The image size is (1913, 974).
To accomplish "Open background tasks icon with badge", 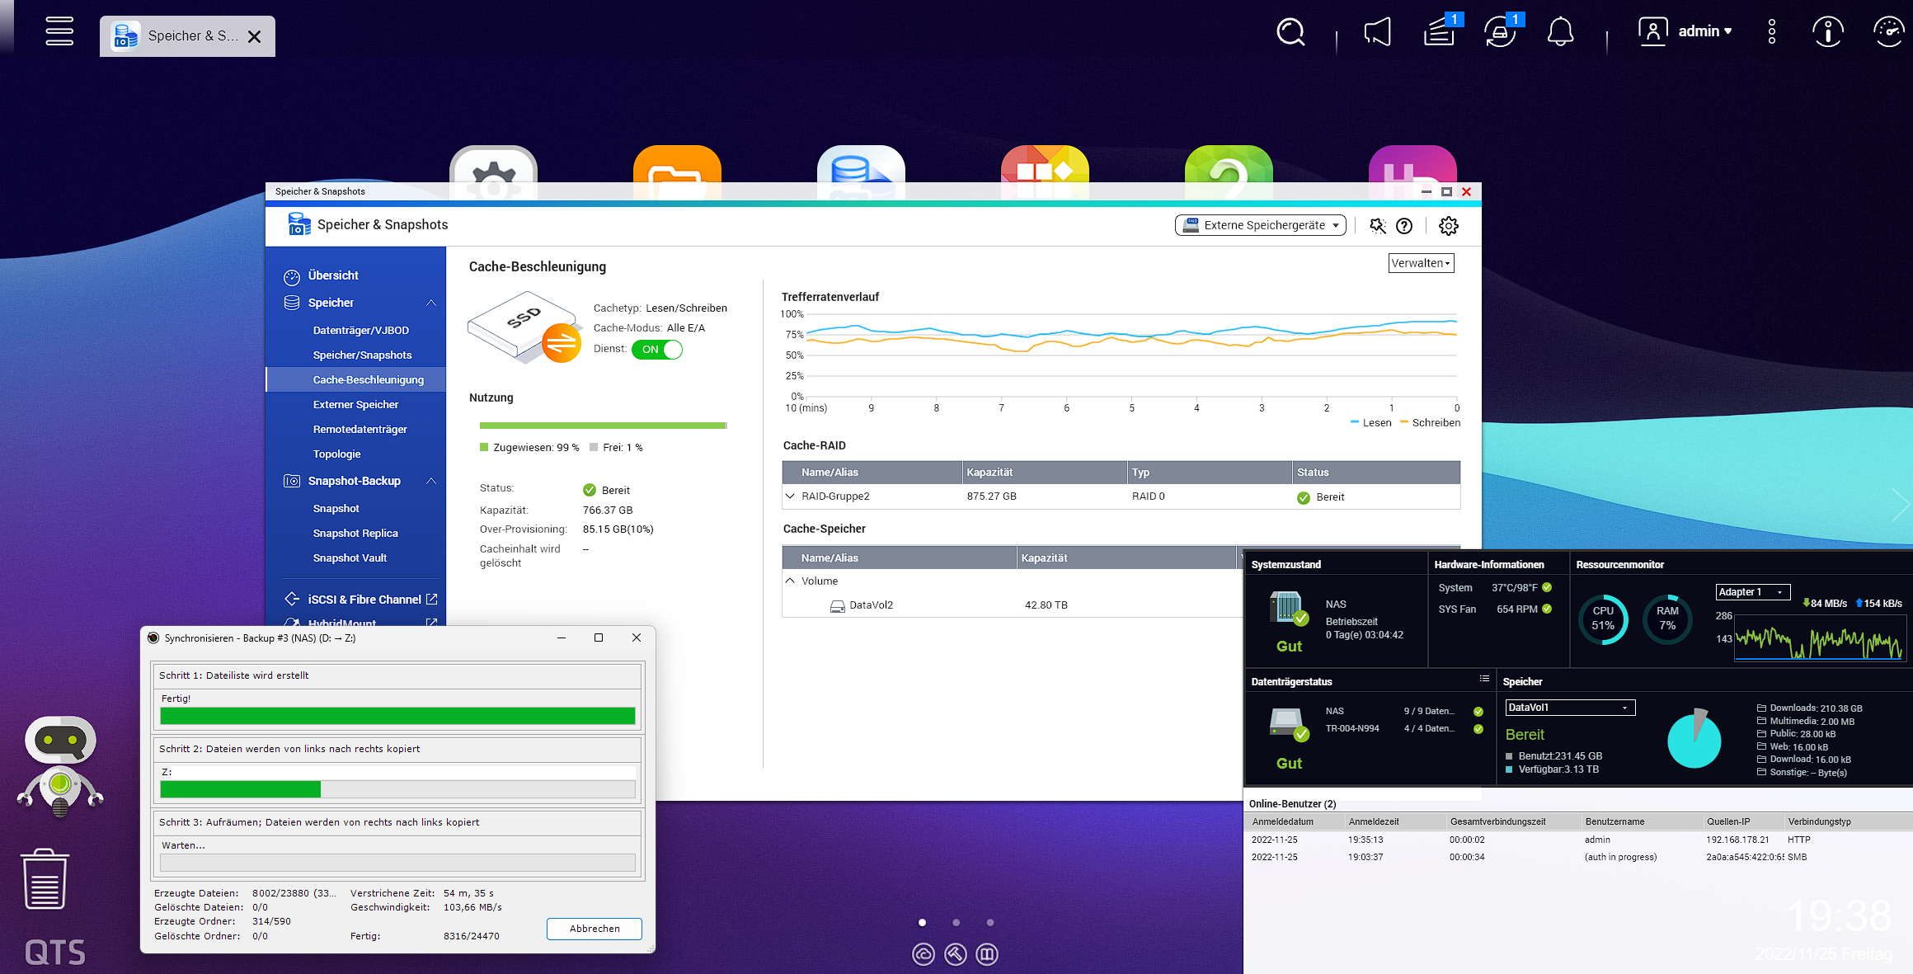I will click(x=1440, y=32).
